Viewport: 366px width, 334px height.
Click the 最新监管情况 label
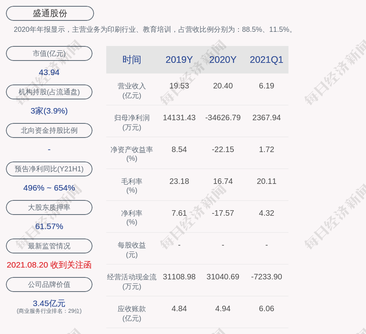49,246
